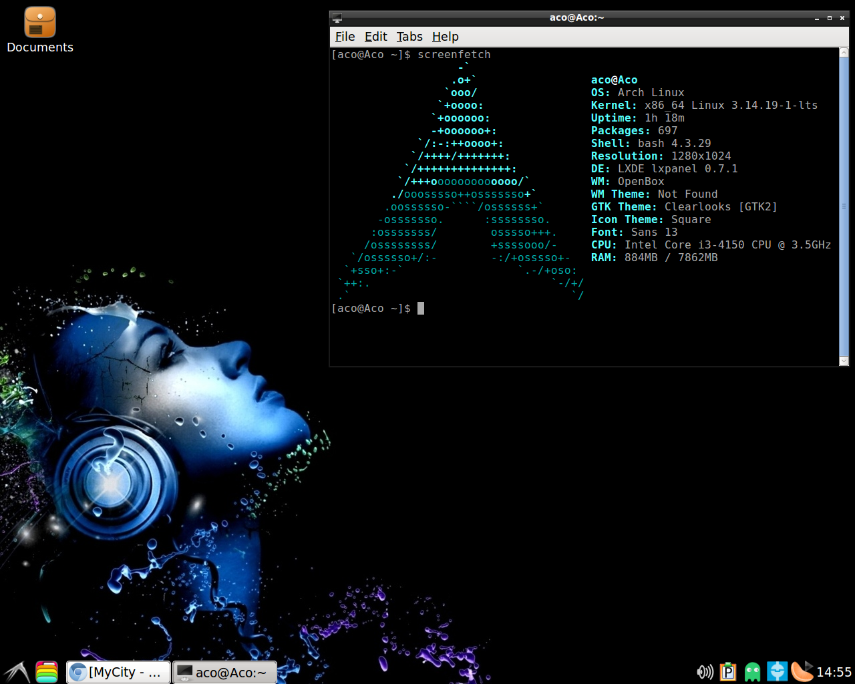Open the Parcellite clipboard tray icon
The image size is (855, 684).
(728, 672)
